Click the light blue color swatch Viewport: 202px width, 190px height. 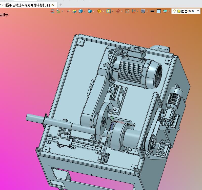click(x=159, y=11)
